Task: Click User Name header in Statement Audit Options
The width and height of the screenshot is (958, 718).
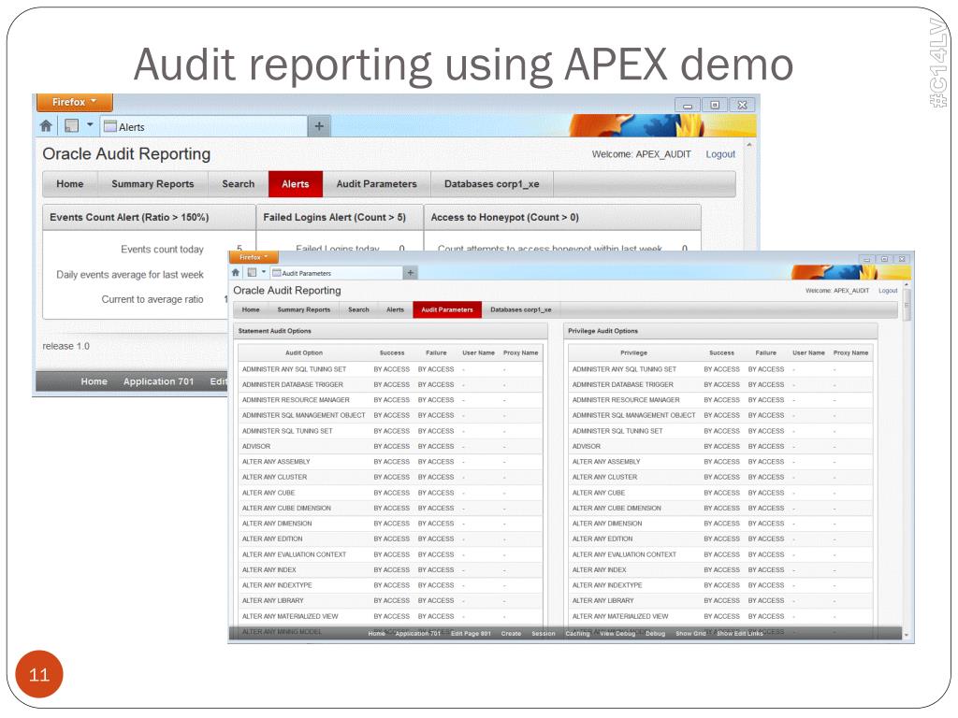Action: 478,352
